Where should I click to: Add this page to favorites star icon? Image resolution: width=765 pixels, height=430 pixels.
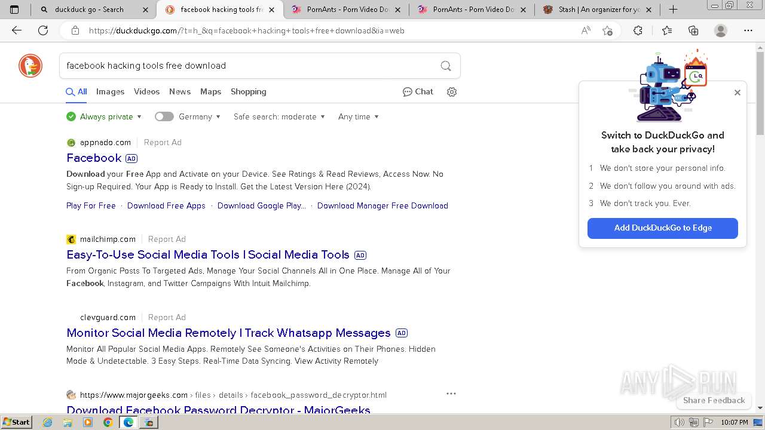point(607,30)
